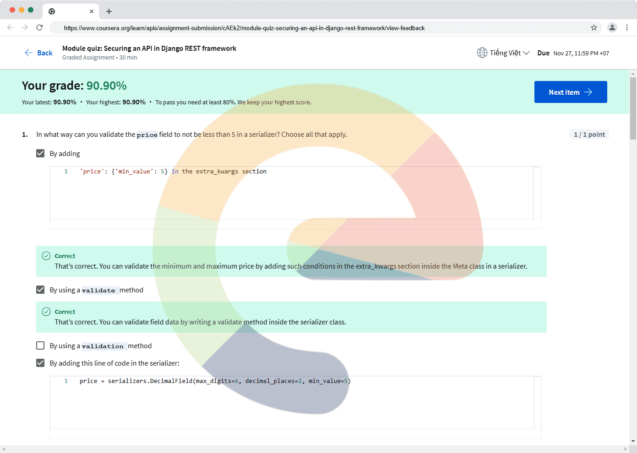Open a new browser tab
The image size is (637, 453).
109,11
